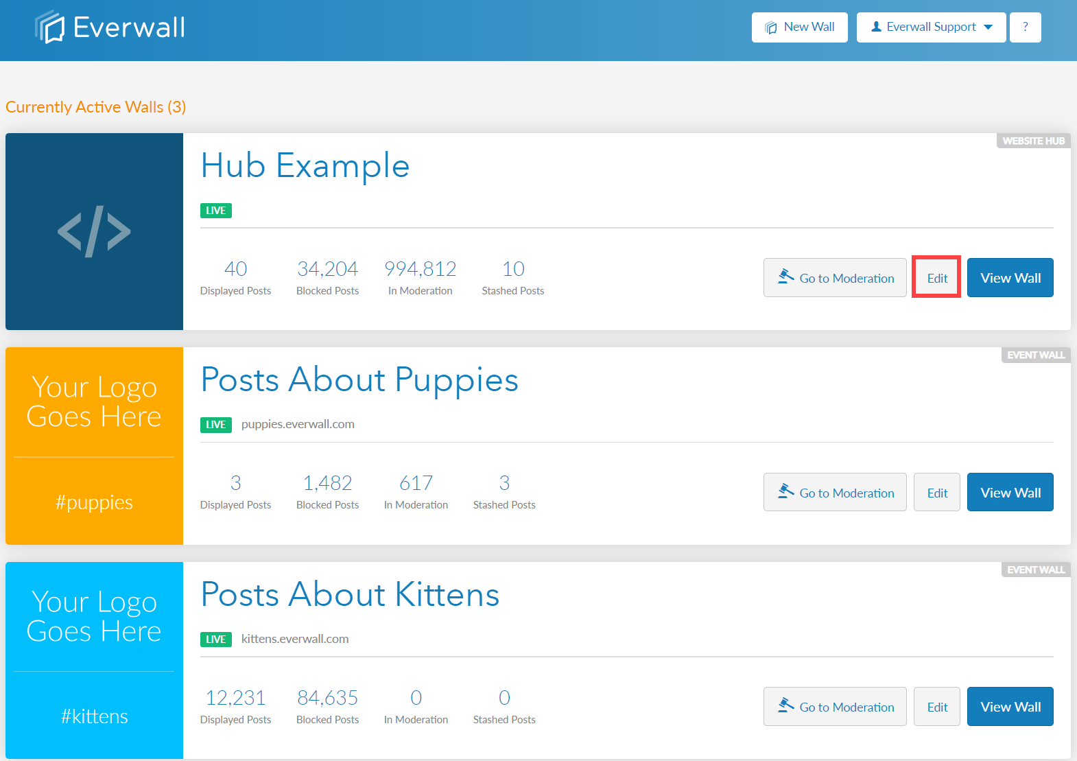Open the puppies.everwall.com link

coord(298,424)
